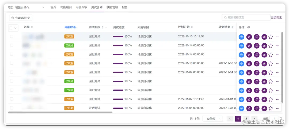Viewport: 289px width, 129px height.
Task: Copy the 已结束 plan dated 2022-11-14
Action: pos(257,55)
